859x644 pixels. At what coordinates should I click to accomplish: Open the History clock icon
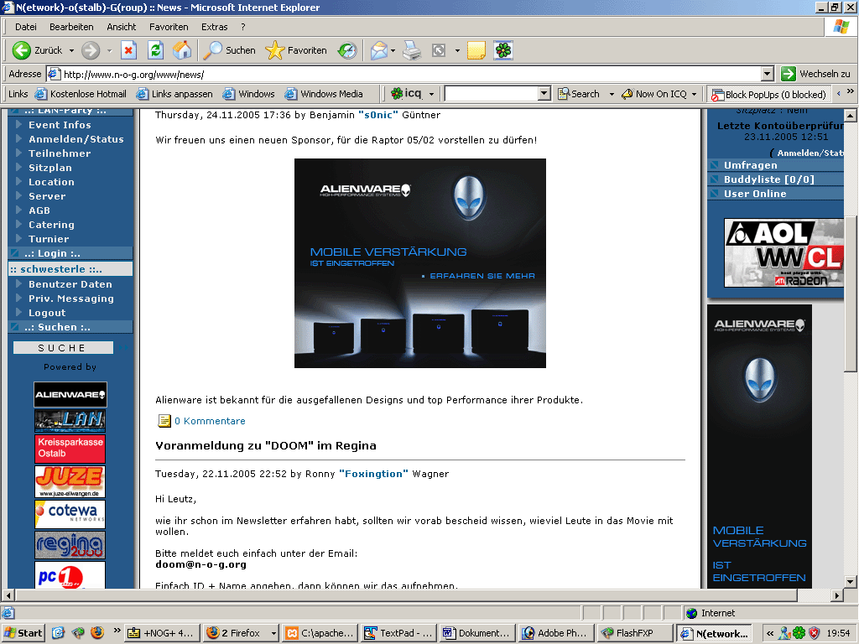(347, 50)
